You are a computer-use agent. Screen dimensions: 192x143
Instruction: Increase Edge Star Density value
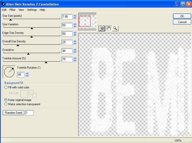click(x=75, y=33)
